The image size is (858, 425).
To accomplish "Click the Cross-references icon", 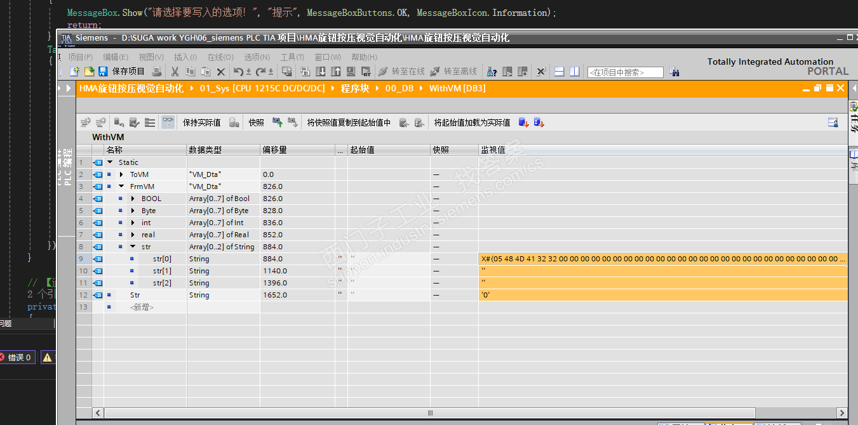I will pos(540,72).
